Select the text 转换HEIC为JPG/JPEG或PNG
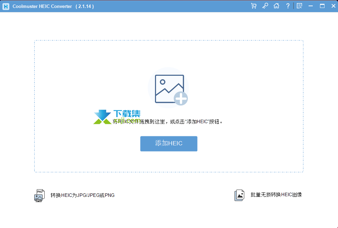Viewport: 338px width, 228px height. coord(83,195)
